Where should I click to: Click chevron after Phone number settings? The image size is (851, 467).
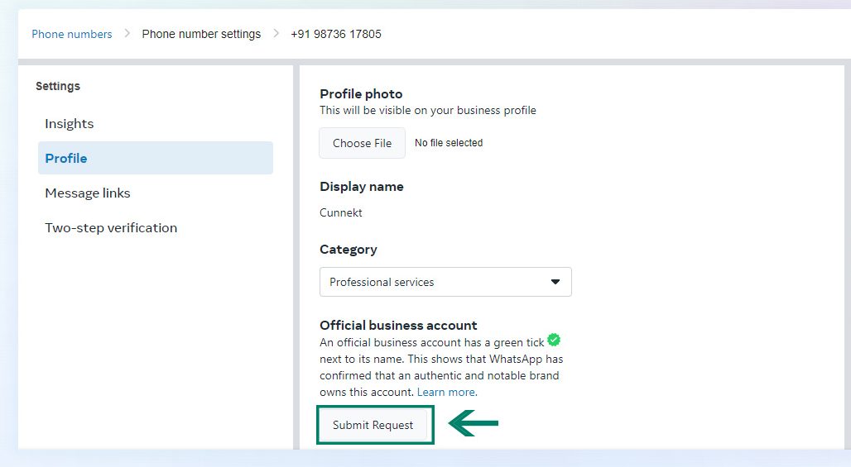(x=276, y=34)
